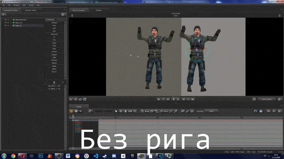Screen dimensions: 284x159
Task: Click the stepped tangent icon
Action: 156,111
